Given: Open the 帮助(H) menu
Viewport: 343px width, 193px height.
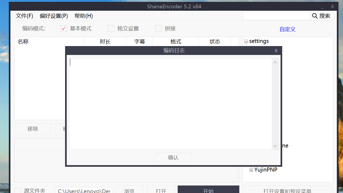Looking at the screenshot, I should pos(83,16).
